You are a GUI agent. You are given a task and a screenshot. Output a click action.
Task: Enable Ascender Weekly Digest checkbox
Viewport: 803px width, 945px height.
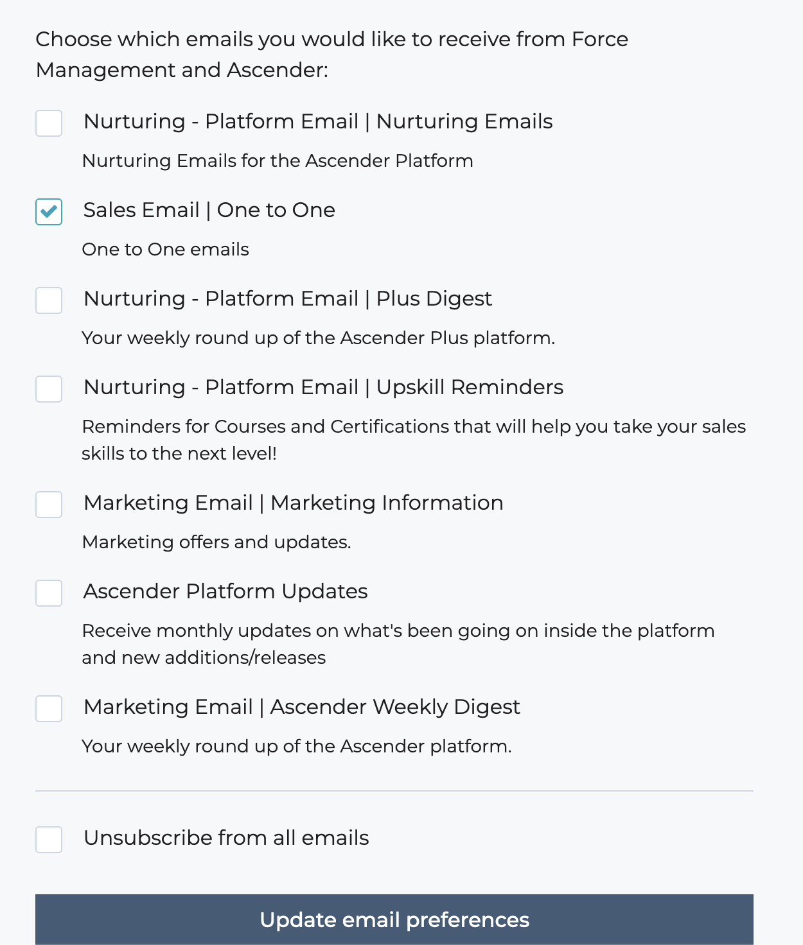click(49, 709)
